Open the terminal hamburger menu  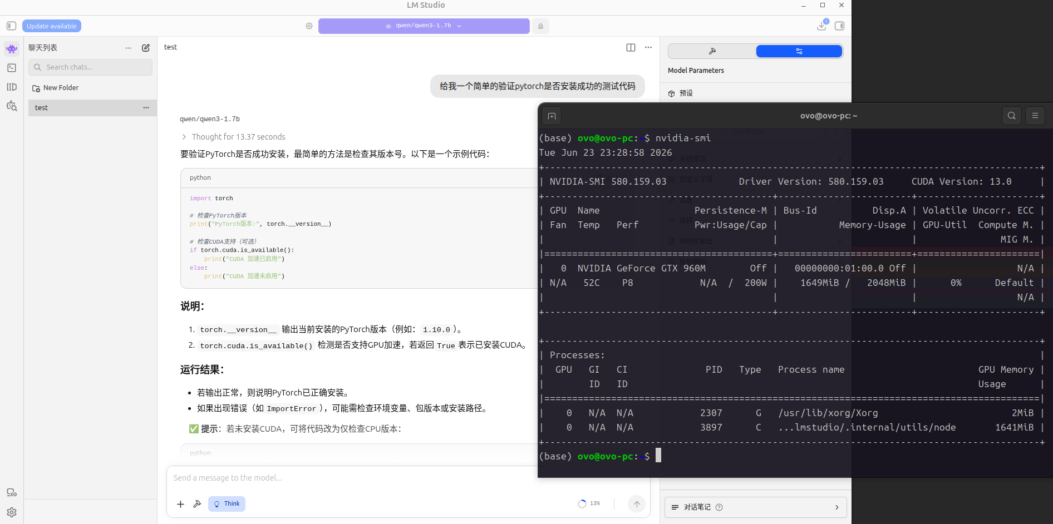click(x=1035, y=116)
